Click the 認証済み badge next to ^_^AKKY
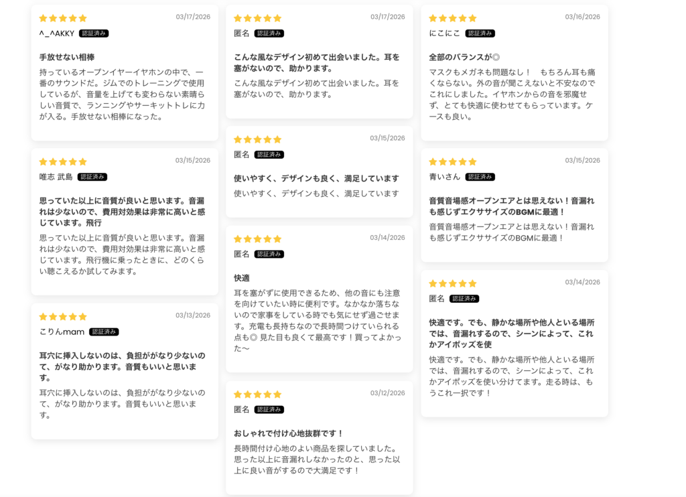 click(94, 33)
